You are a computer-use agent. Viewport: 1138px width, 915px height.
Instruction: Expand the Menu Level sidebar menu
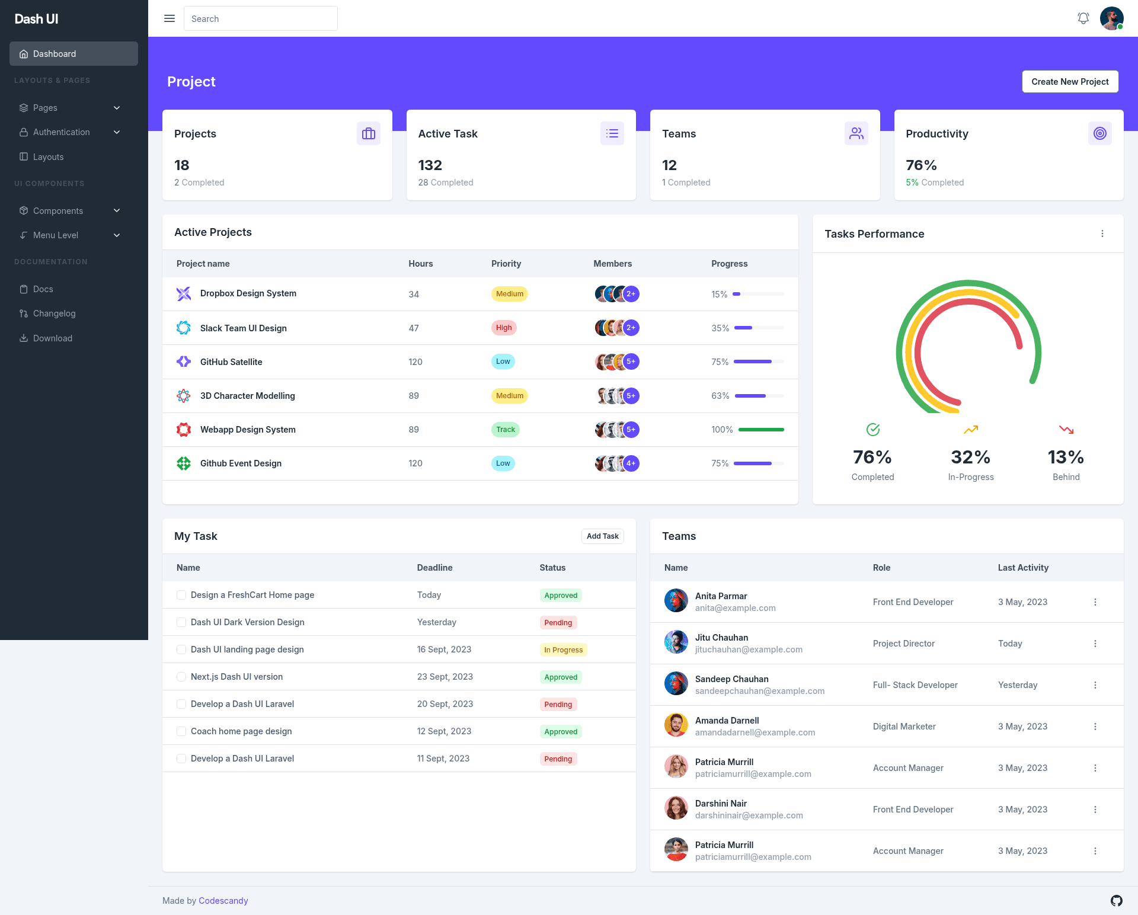(73, 235)
